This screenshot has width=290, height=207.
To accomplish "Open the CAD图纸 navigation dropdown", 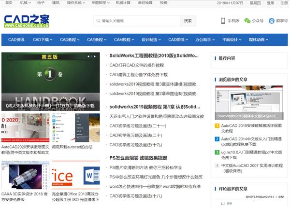I will (x=178, y=40).
